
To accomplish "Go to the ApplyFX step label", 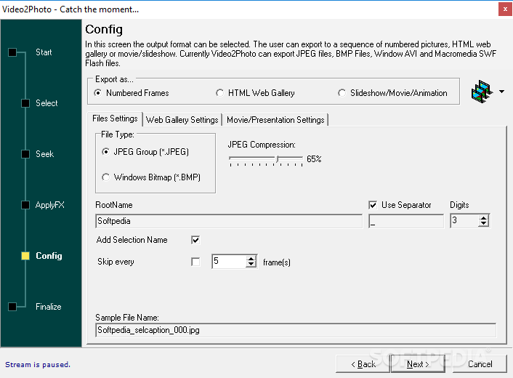I will tap(49, 205).
